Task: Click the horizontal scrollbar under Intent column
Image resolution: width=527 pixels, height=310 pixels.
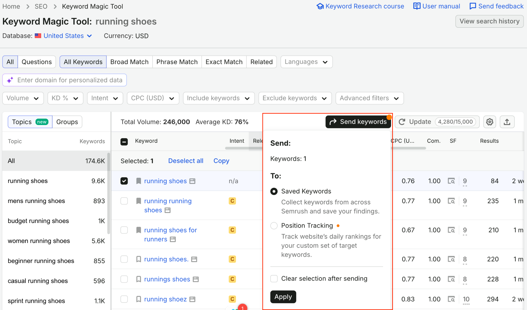Action: [244, 148]
